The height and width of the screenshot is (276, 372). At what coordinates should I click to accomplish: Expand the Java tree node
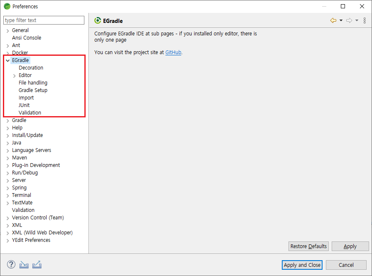[7, 143]
